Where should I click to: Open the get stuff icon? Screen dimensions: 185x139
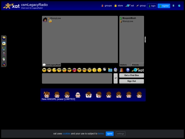[110, 70]
